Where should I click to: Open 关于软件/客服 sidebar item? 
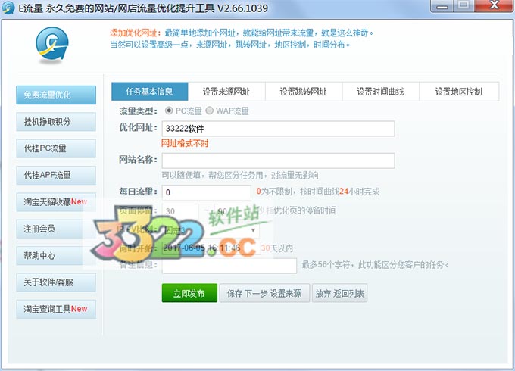pyautogui.click(x=56, y=282)
